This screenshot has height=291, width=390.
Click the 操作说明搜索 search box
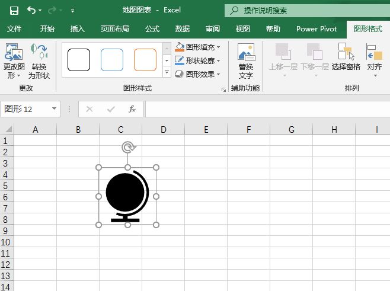tap(307, 11)
